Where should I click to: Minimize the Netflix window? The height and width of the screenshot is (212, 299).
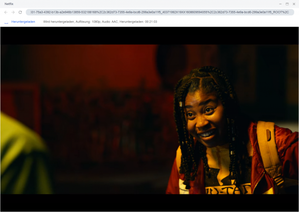click(280, 4)
